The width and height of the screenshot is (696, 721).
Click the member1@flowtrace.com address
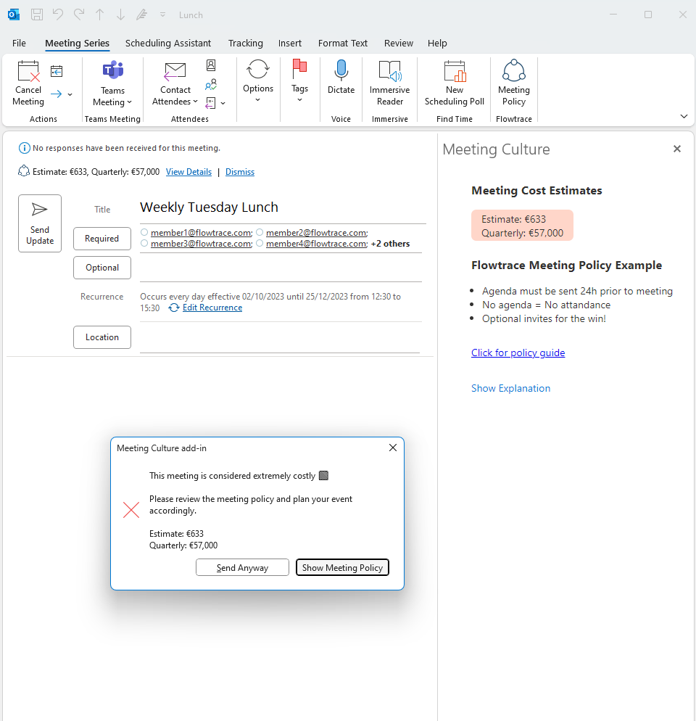click(202, 233)
